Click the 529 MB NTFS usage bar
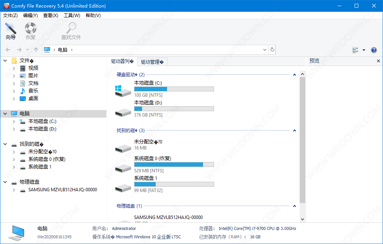Image resolution: width=383 pixels, height=244 pixels. pyautogui.click(x=174, y=164)
